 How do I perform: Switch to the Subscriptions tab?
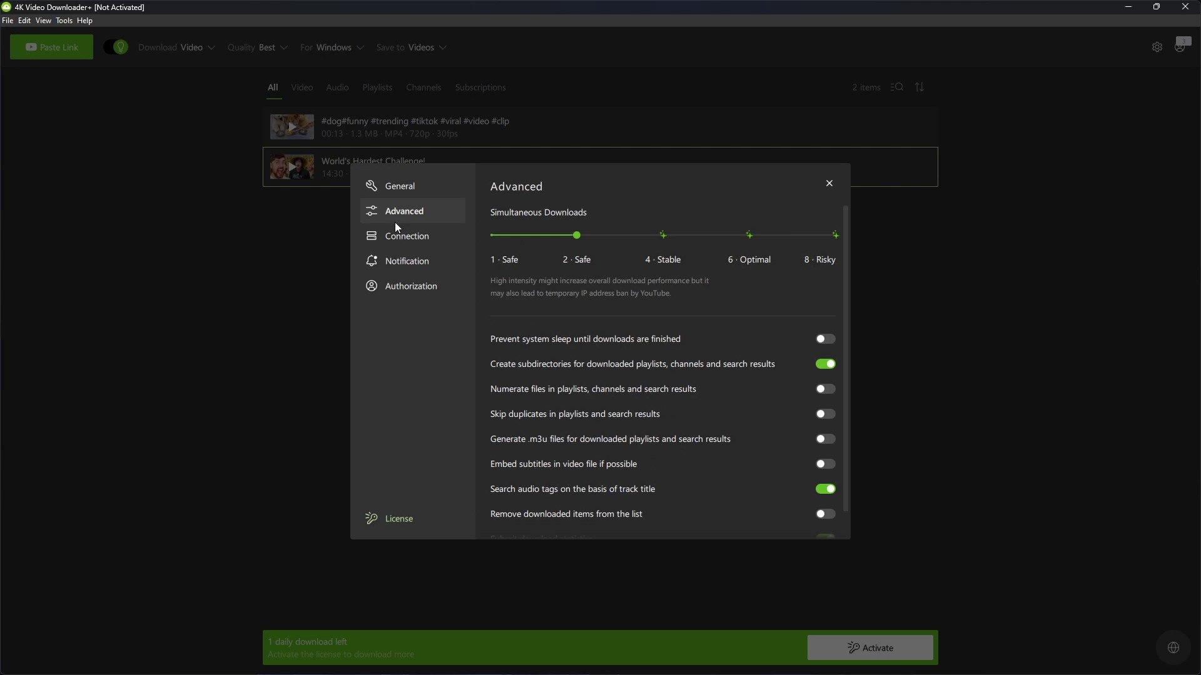tap(480, 87)
